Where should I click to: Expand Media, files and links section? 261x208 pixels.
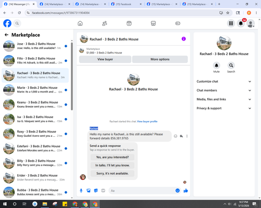pyautogui.click(x=224, y=99)
